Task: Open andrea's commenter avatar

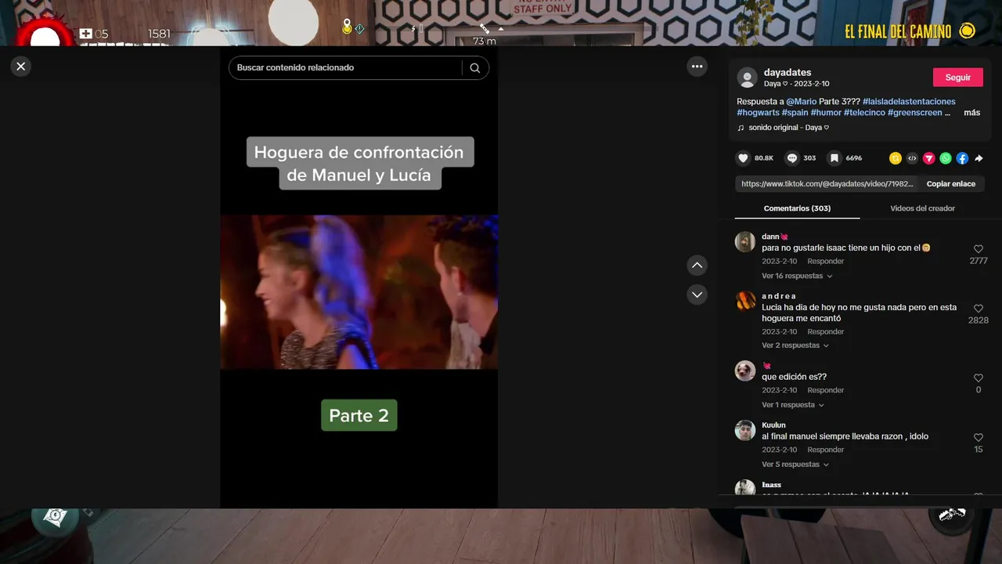Action: (x=745, y=301)
